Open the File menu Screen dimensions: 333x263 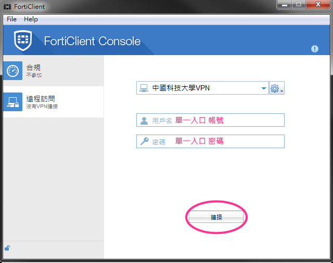[x=11, y=19]
